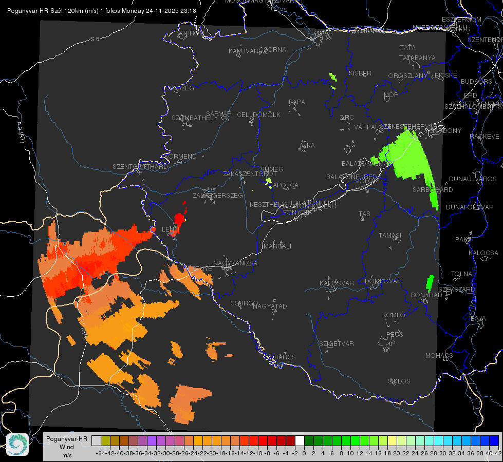
Task: Select the white zero-velocity color swatch
Action: pos(300,440)
